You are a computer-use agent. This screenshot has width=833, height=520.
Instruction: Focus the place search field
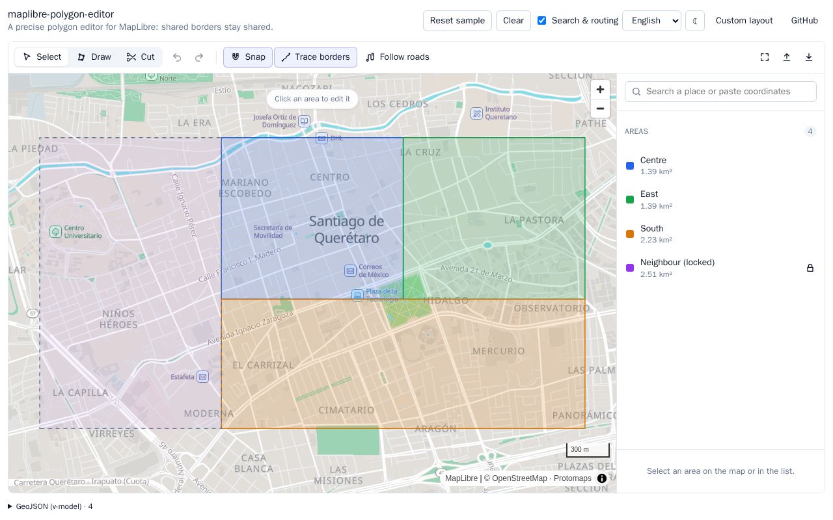tap(720, 92)
